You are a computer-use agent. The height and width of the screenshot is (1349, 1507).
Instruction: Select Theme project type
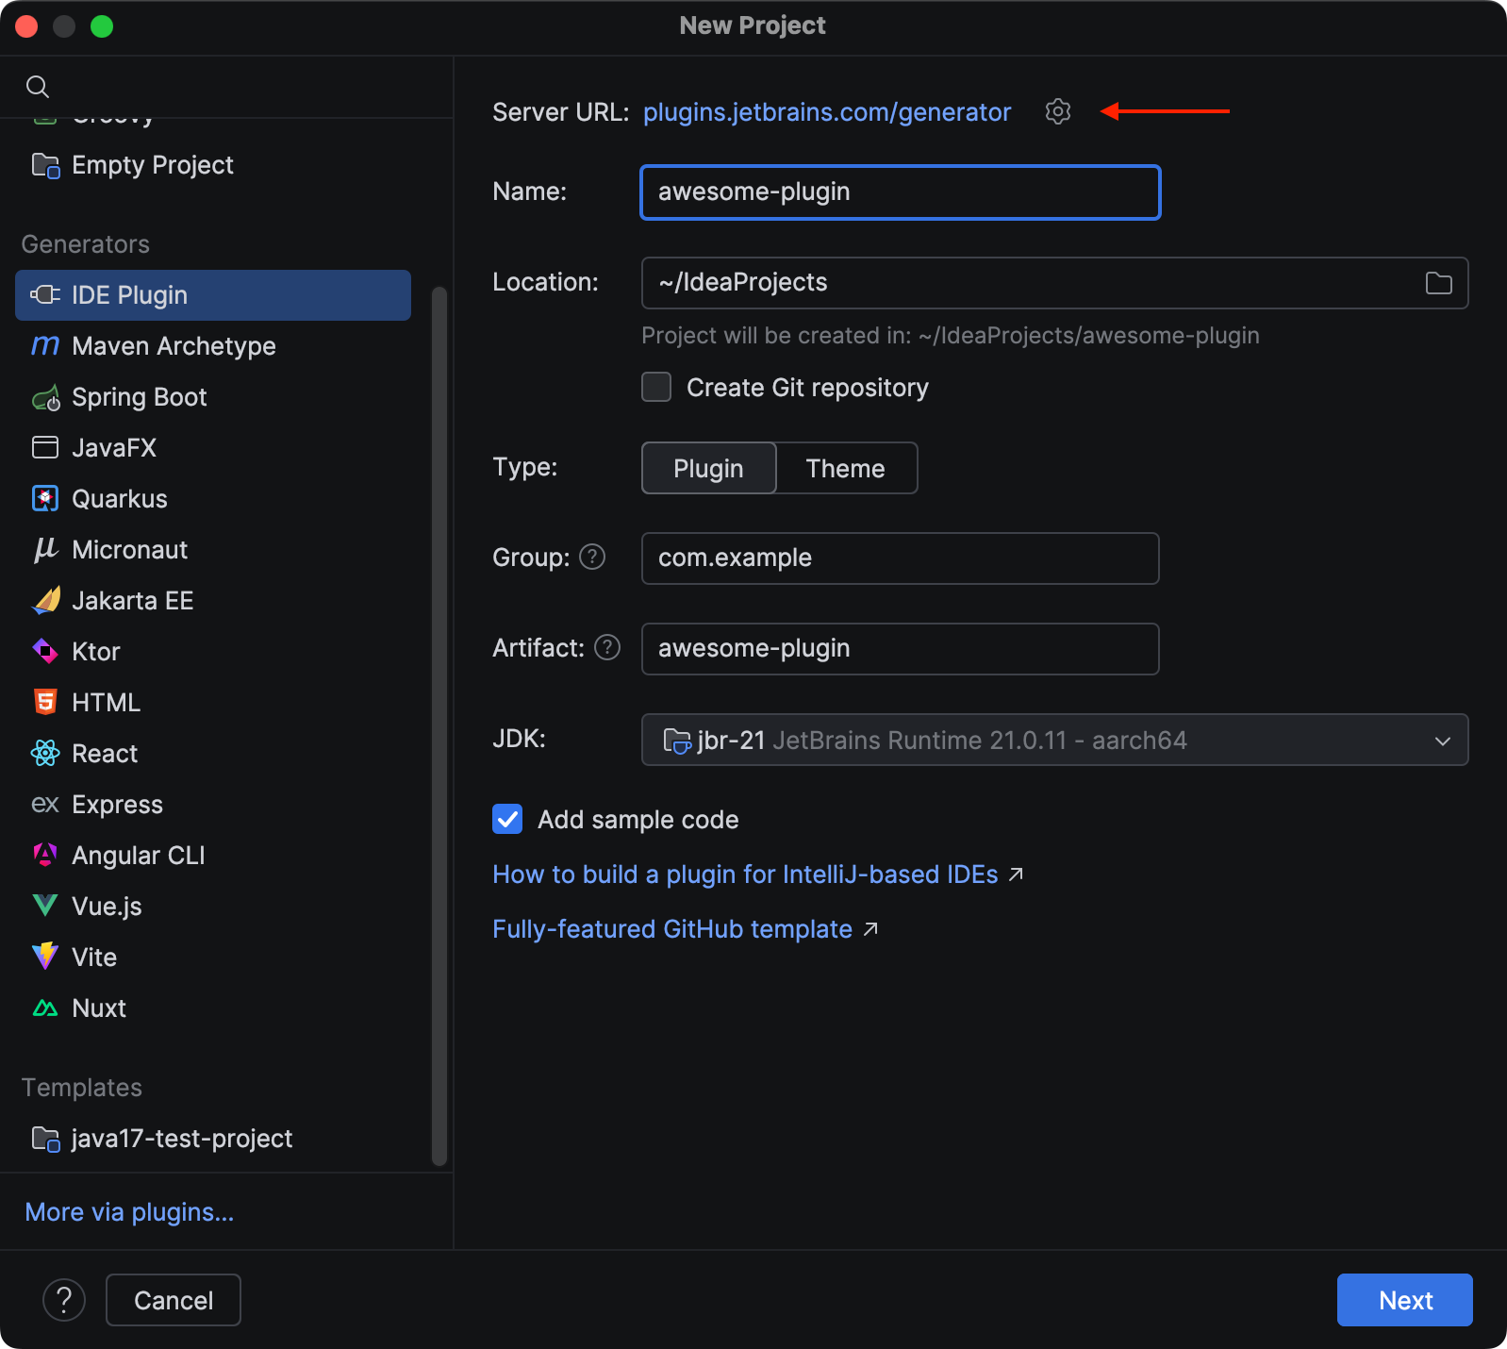846,468
